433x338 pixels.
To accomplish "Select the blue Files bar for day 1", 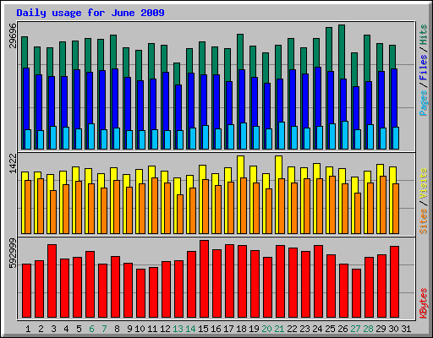I will [26, 99].
